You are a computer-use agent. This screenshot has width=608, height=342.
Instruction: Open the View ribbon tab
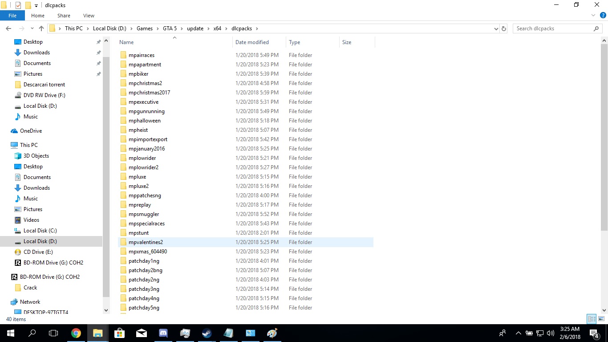tap(89, 16)
